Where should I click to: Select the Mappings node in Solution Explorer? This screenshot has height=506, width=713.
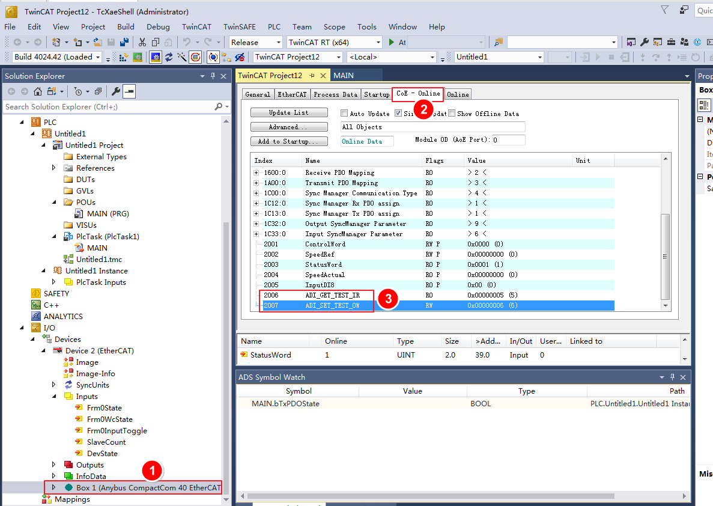[72, 499]
